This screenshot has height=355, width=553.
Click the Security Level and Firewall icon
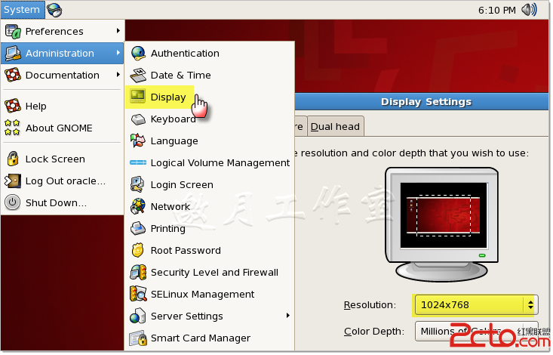pos(138,273)
